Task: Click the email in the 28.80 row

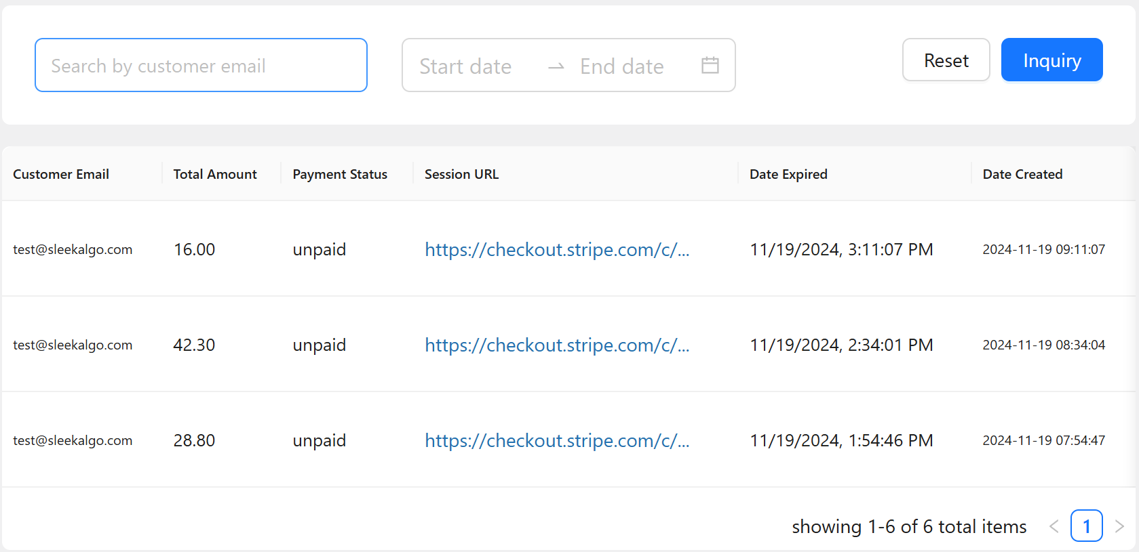Action: click(73, 440)
